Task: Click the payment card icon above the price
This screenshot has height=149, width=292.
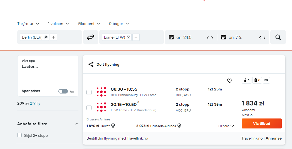Action: pyautogui.click(x=266, y=80)
